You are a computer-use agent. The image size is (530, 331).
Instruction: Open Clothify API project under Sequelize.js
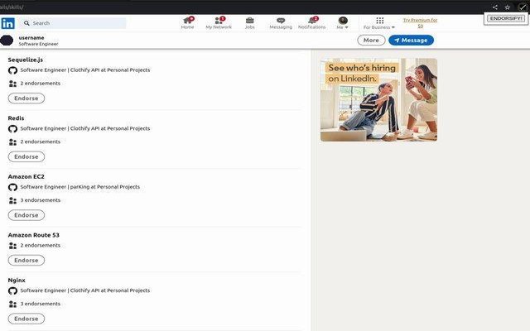pos(84,70)
